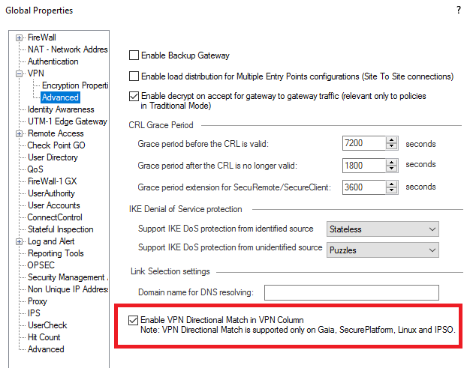This screenshot has width=476, height=368.
Task: Select Log and Alert item
Action: click(51, 241)
